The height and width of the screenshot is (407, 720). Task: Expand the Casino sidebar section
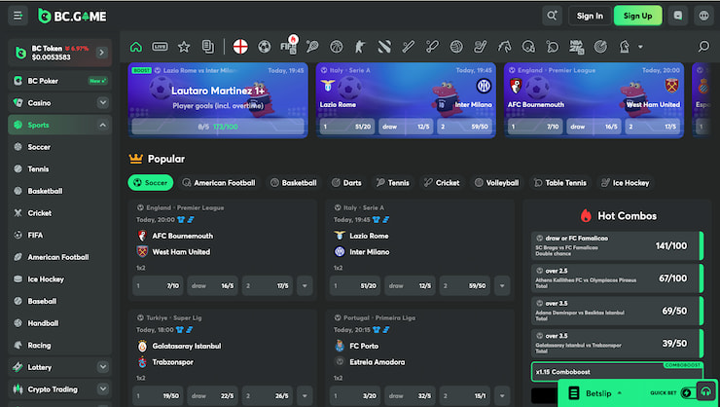tap(103, 102)
